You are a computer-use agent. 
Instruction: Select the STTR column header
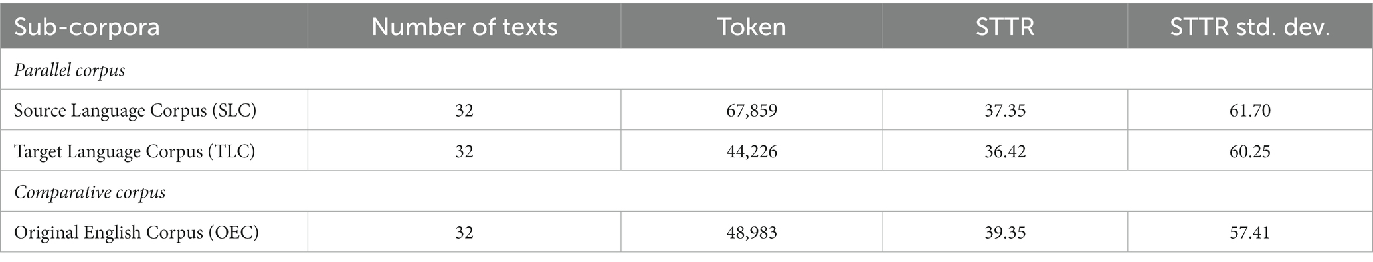click(x=1005, y=27)
